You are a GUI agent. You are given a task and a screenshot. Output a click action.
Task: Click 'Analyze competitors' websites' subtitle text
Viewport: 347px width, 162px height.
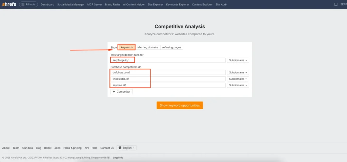tap(180, 34)
